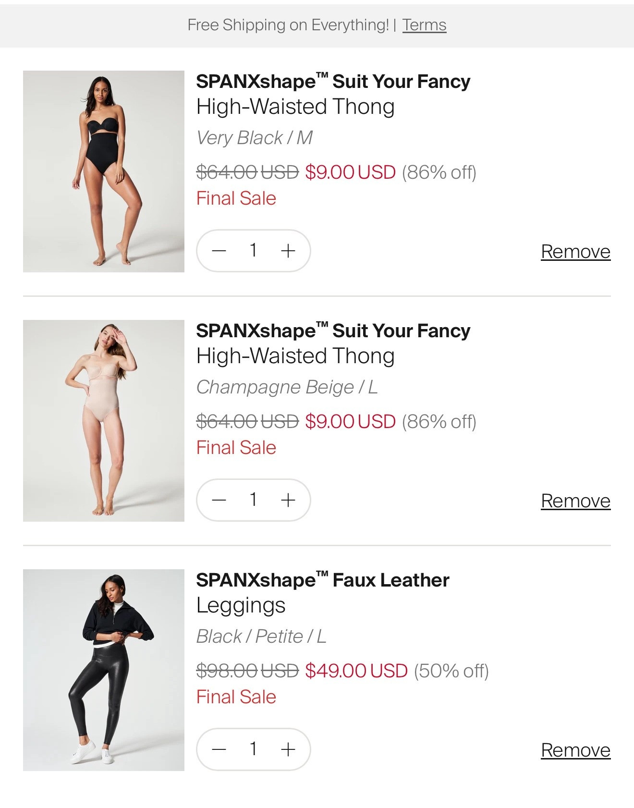This screenshot has width=634, height=808.
Task: Open the Faux Leather Leggings product image
Action: tap(104, 670)
